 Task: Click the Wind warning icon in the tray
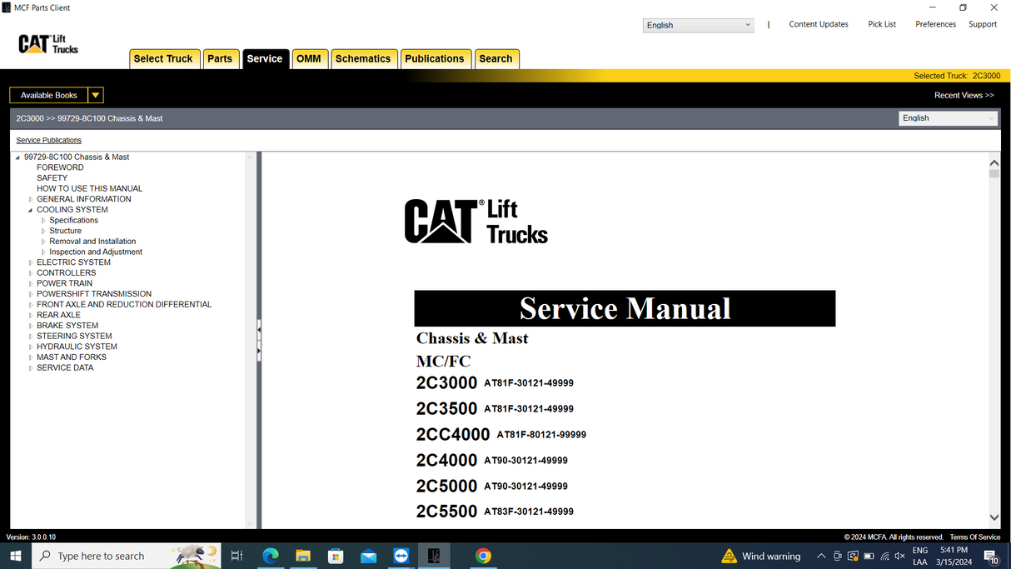(729, 556)
